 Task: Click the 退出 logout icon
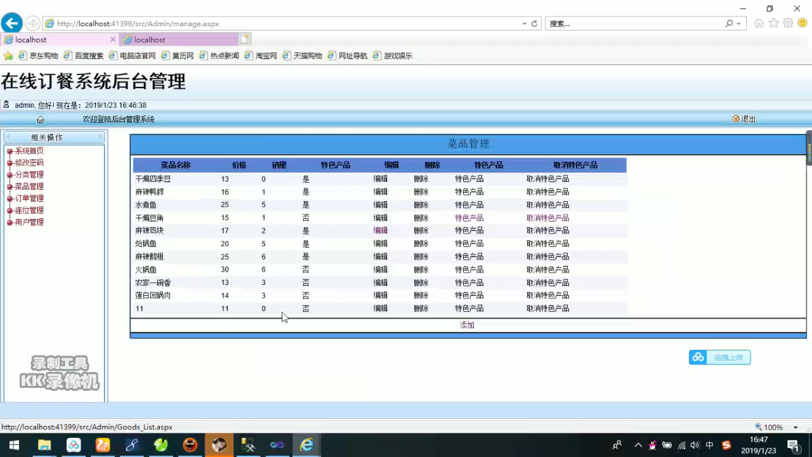click(x=736, y=119)
